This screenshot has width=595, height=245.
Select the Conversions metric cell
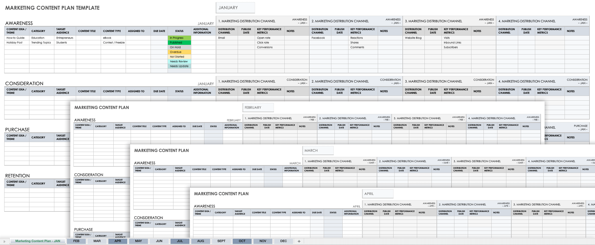click(270, 47)
